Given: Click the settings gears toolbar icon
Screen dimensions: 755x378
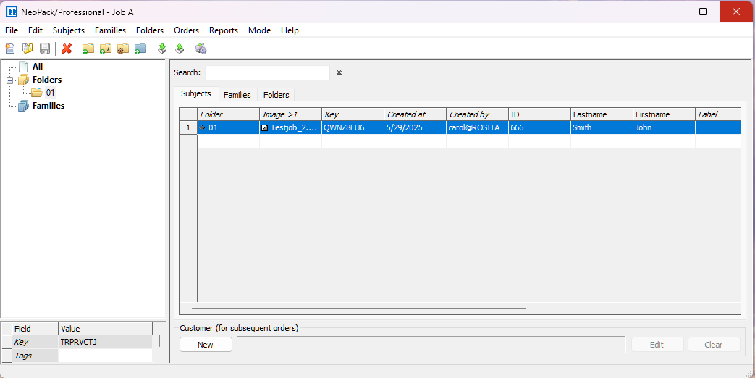Looking at the screenshot, I should pyautogui.click(x=201, y=48).
